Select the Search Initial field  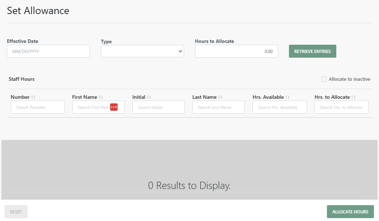click(158, 107)
